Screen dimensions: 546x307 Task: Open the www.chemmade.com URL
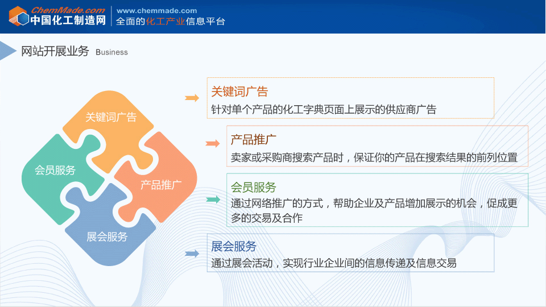[x=157, y=11]
